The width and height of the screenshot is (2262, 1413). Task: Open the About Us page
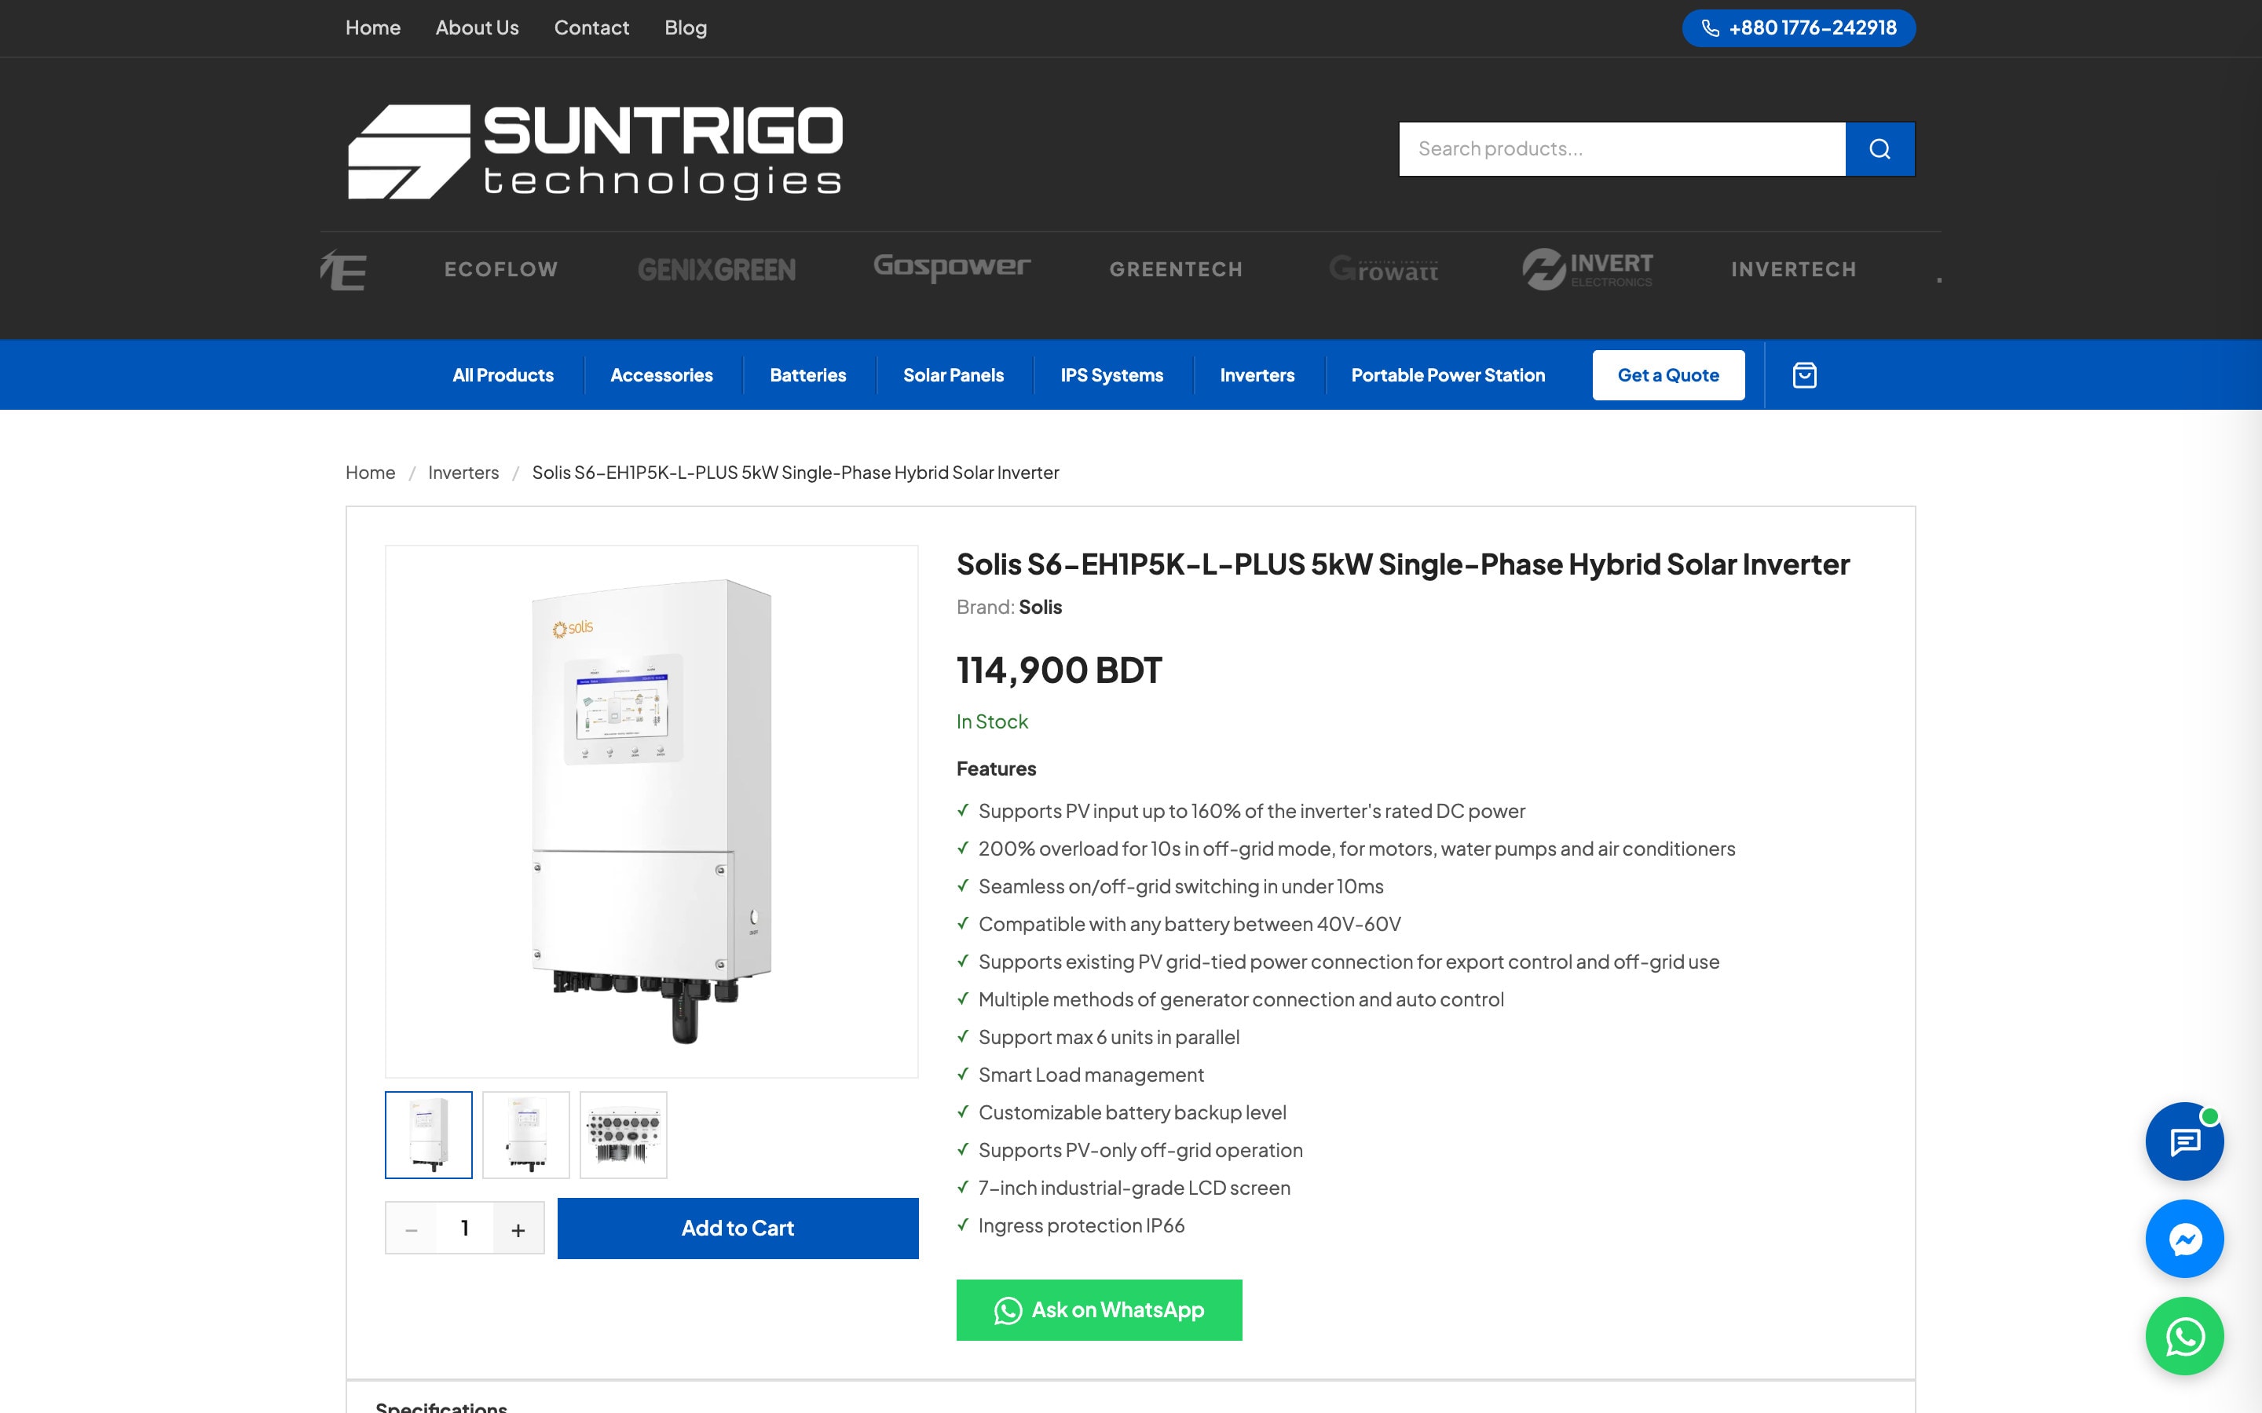point(477,28)
